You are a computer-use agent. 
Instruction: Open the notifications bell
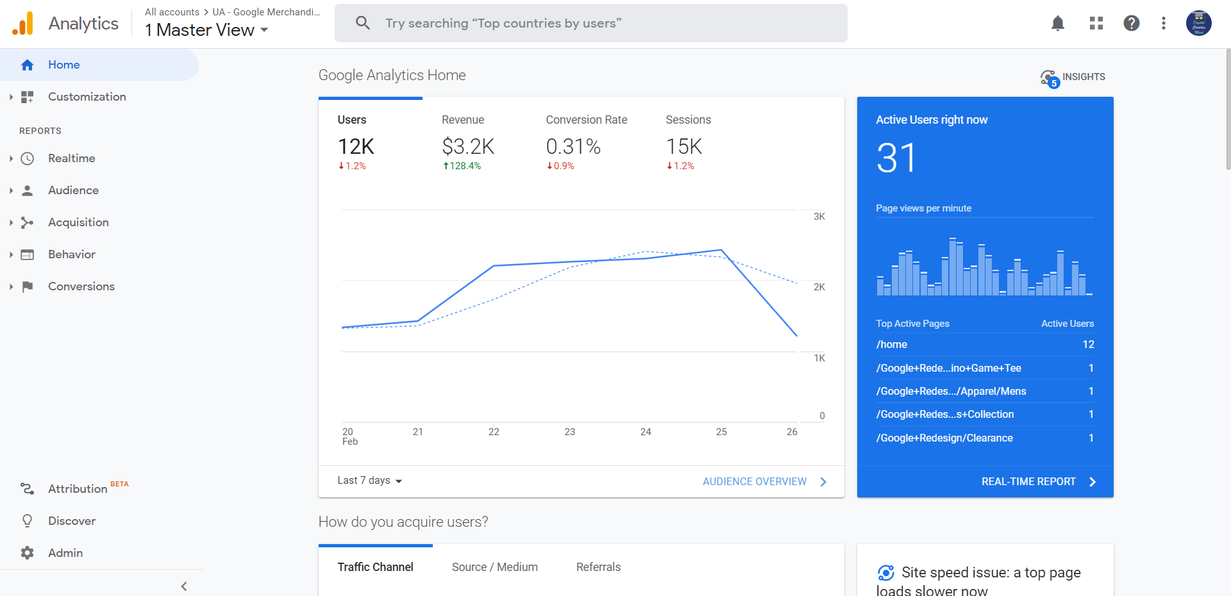[1058, 24]
